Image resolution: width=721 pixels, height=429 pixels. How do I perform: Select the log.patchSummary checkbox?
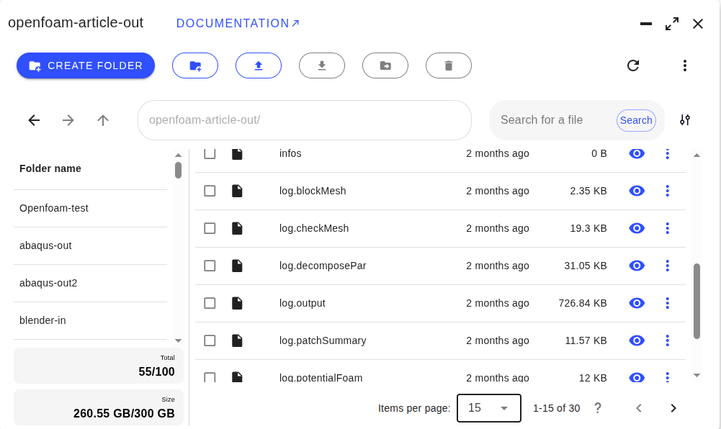pyautogui.click(x=210, y=340)
